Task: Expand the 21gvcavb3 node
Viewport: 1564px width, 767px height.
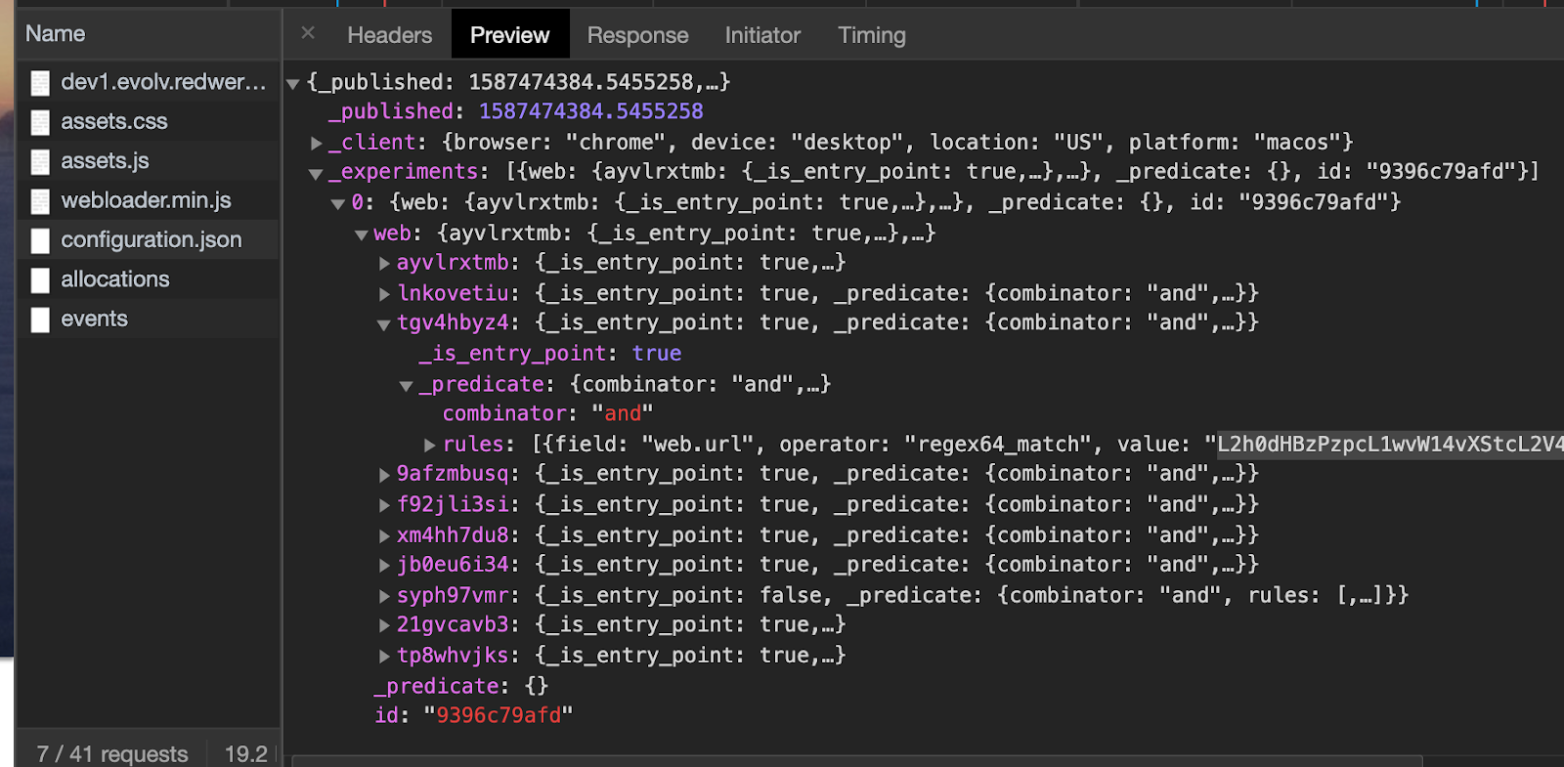Action: click(x=385, y=625)
